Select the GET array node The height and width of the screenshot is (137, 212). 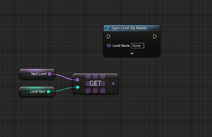tap(95, 84)
